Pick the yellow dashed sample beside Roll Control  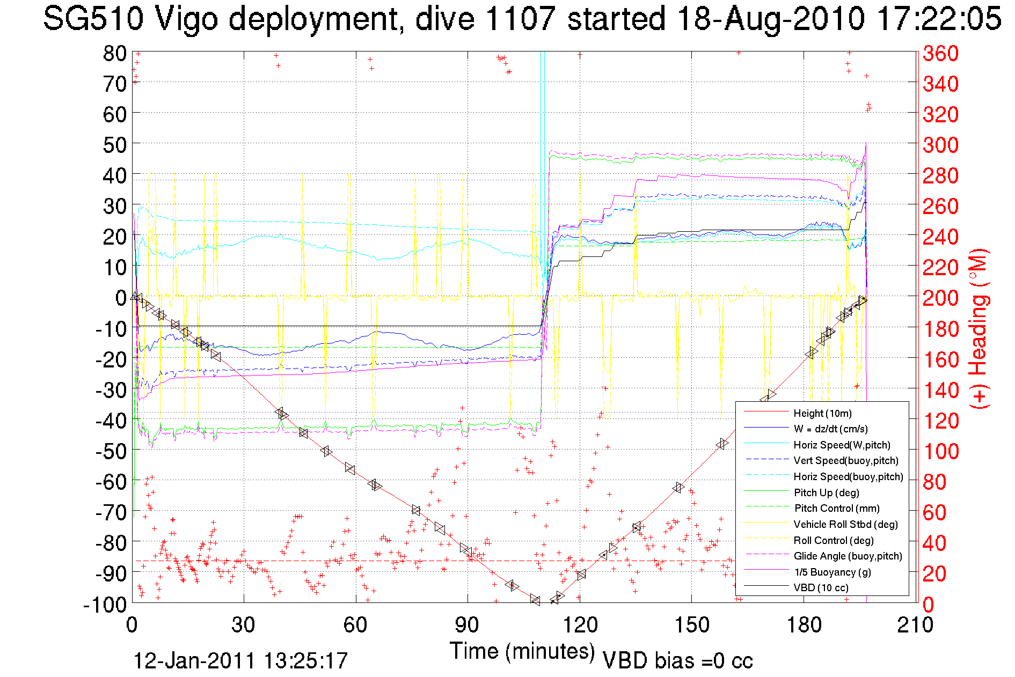765,540
